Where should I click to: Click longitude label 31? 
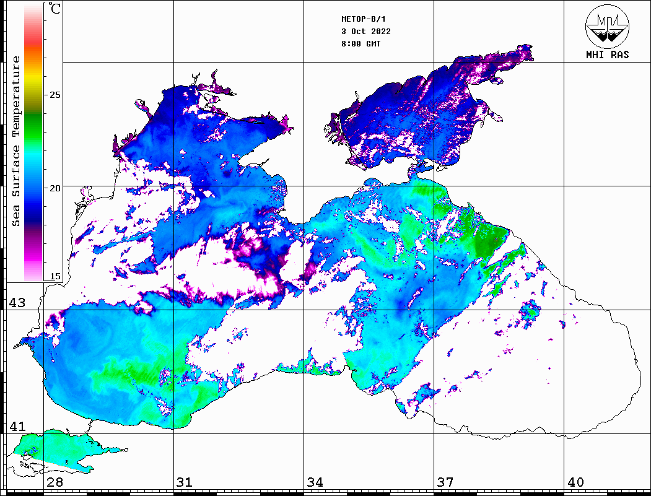click(x=185, y=482)
